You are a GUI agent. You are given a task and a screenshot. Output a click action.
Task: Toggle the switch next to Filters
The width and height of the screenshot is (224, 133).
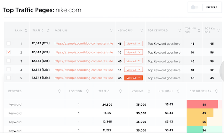pyautogui.click(x=195, y=7)
